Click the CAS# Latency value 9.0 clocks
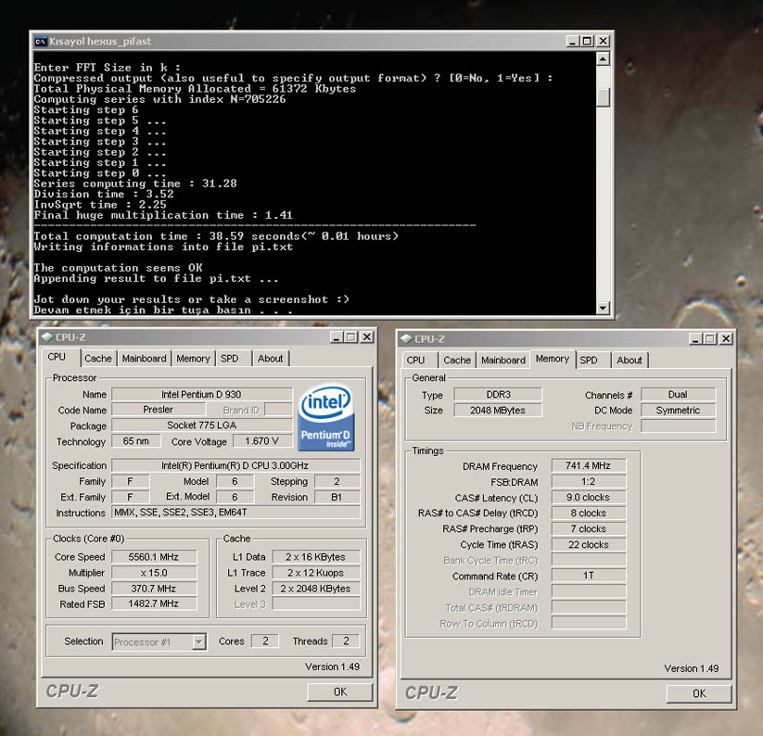The image size is (763, 736). click(589, 497)
